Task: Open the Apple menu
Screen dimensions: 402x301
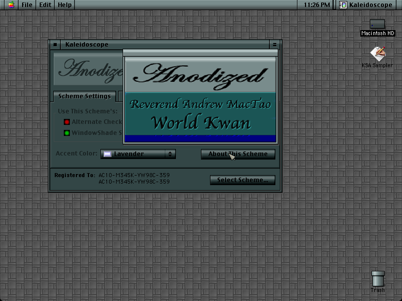Action: click(x=11, y=5)
